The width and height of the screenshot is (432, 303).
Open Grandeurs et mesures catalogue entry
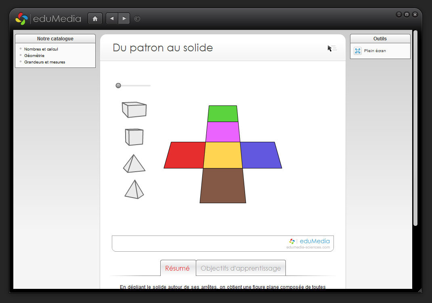pos(44,62)
